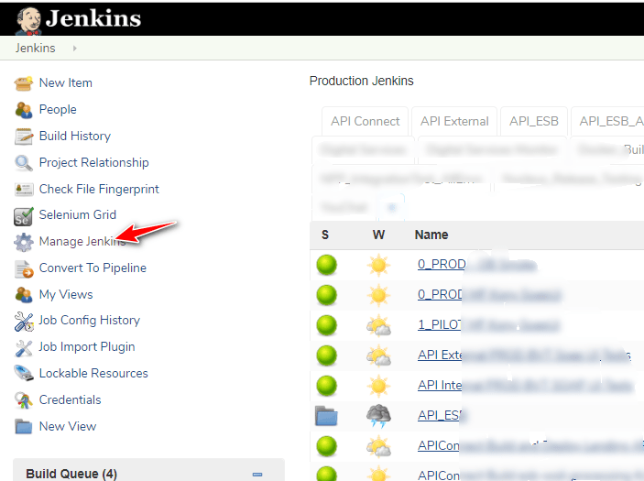This screenshot has width=644, height=481.
Task: Sort jobs by Name column
Action: 431,235
